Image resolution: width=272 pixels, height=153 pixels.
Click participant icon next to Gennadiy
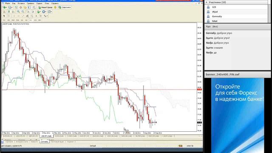(x=208, y=16)
